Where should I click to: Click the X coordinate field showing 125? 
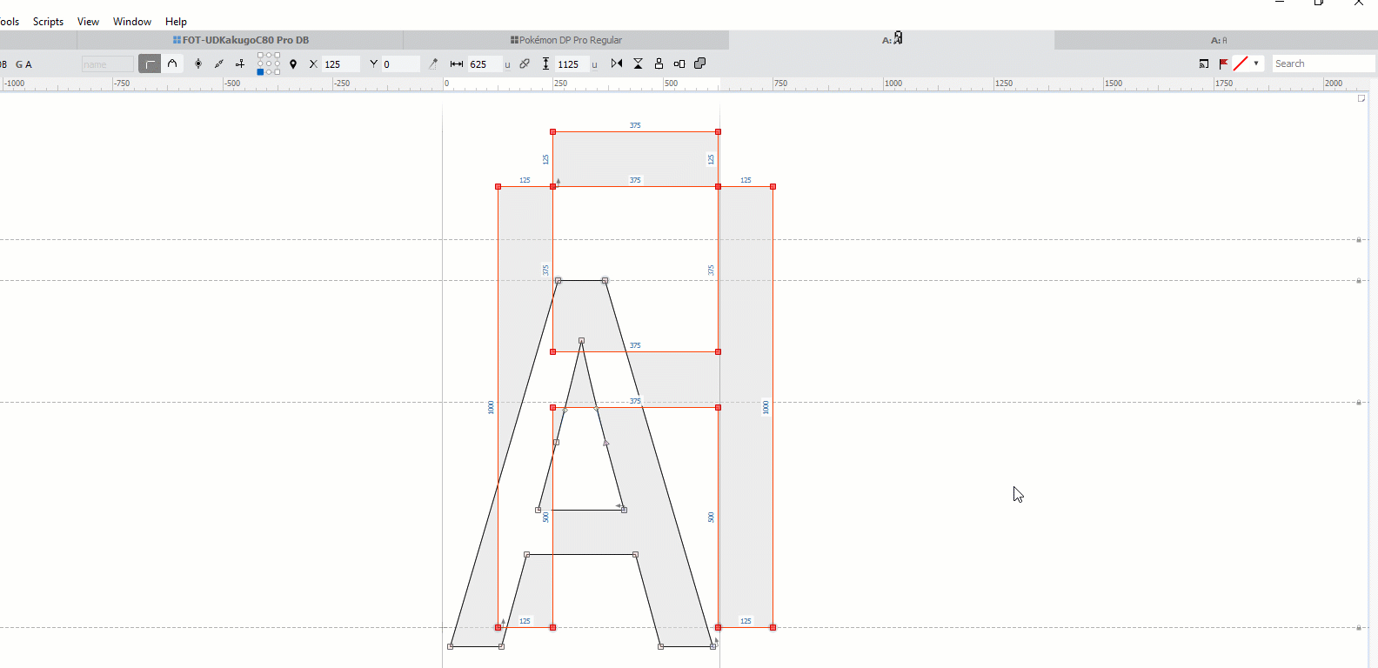[x=340, y=63]
